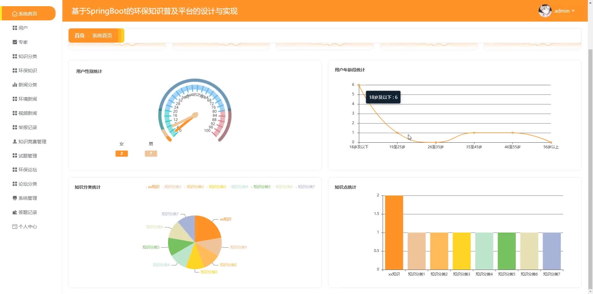Click the xx知识 orange bar in 知识点统计
This screenshot has height=294, width=593.
(x=394, y=233)
